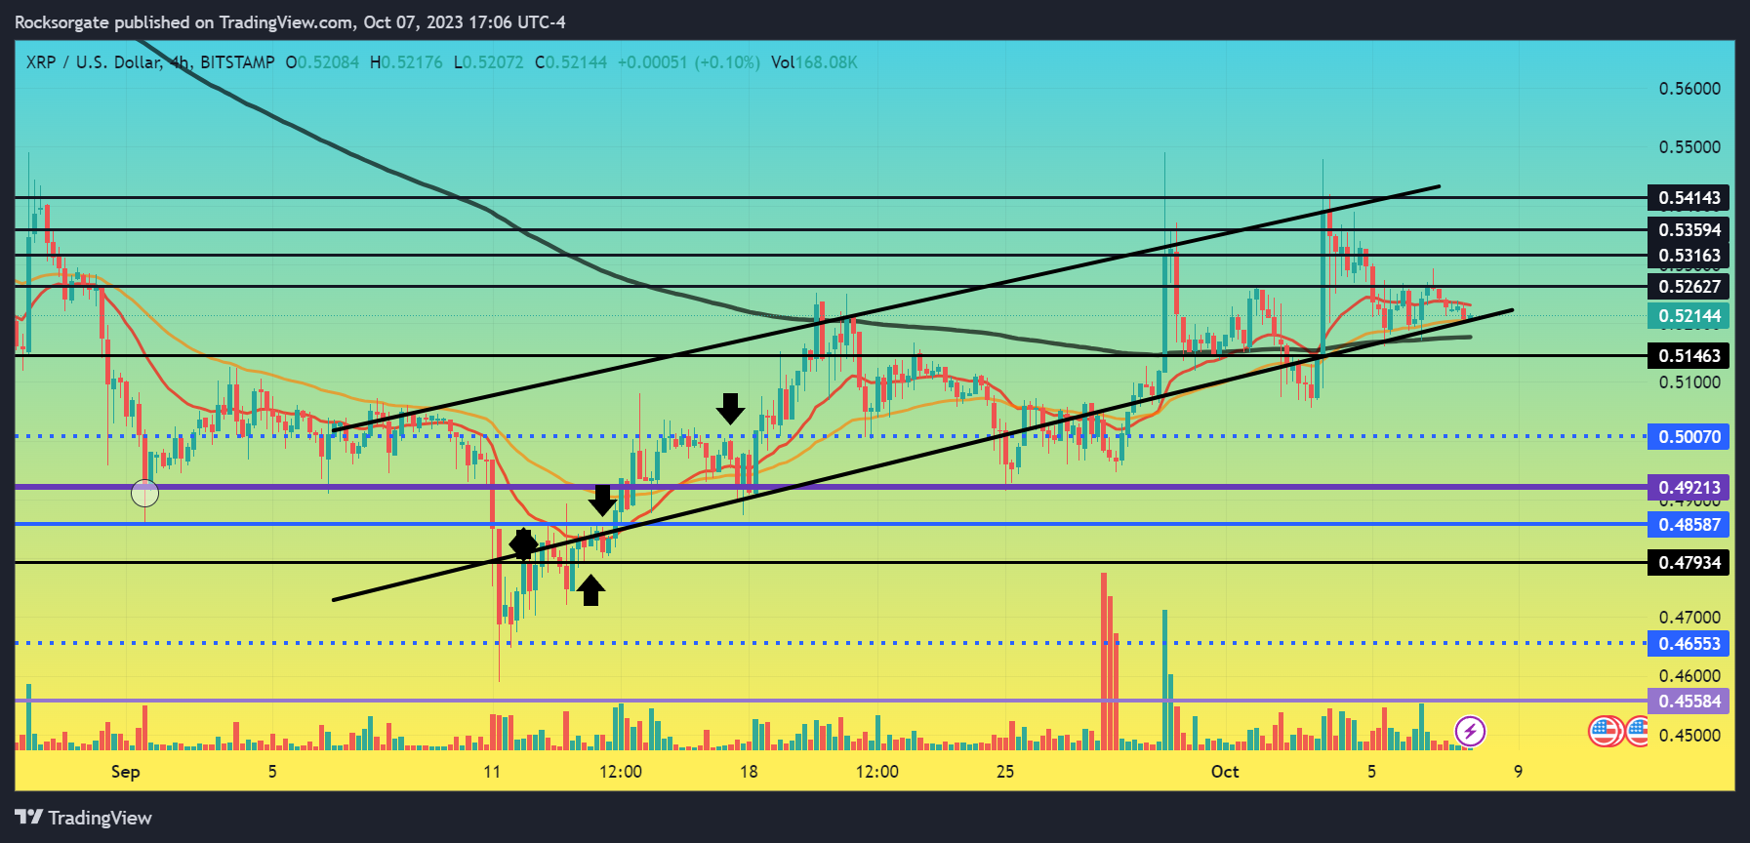The width and height of the screenshot is (1750, 843).
Task: Click the 18 date label on time axis
Action: [x=749, y=772]
